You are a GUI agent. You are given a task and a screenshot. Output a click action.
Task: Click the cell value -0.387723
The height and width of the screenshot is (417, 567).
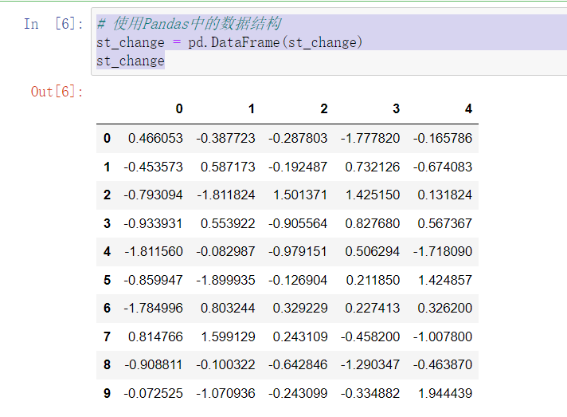click(225, 138)
